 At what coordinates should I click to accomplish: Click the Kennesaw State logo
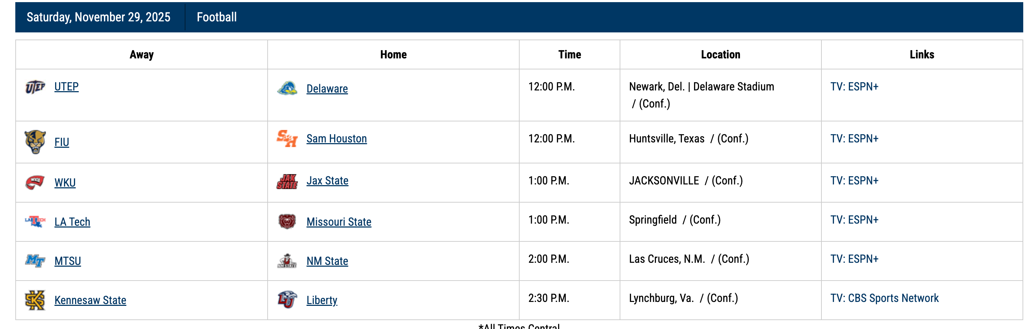[35, 300]
